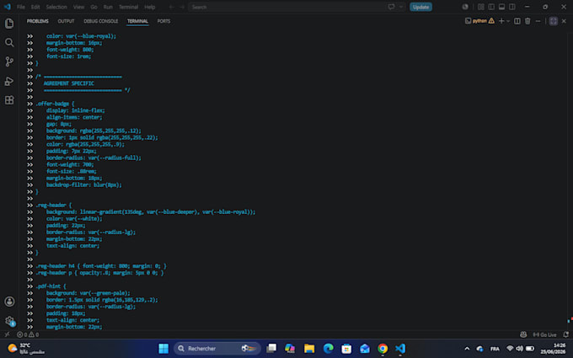The image size is (573, 358).
Task: Expand the chat dropdown arrow near search
Action: 401,7
